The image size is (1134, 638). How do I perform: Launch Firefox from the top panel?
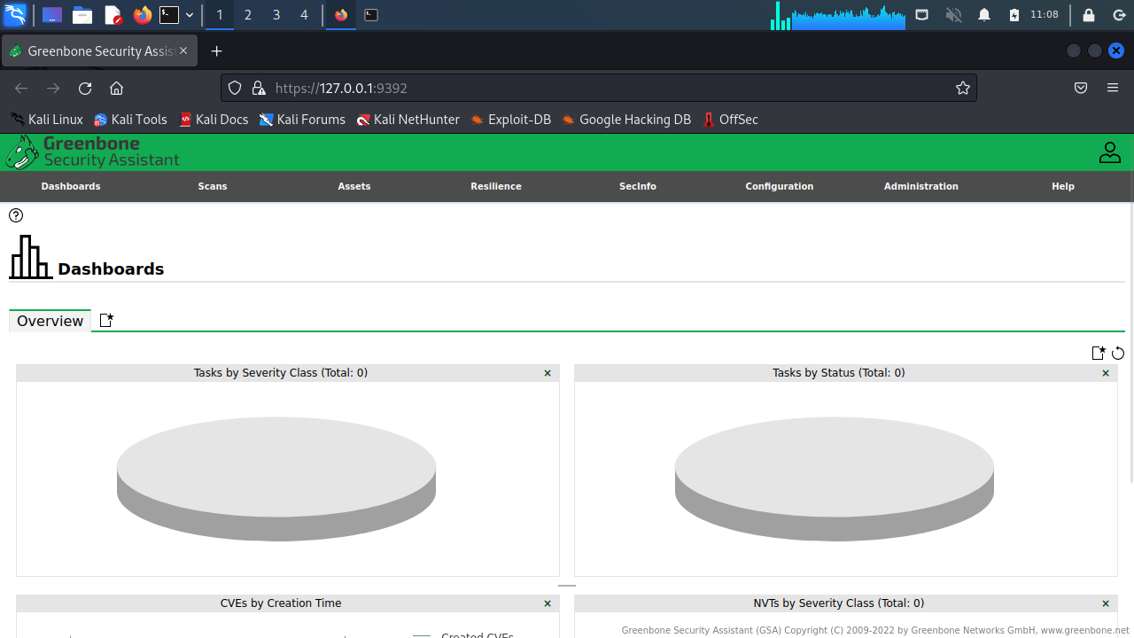[x=142, y=15]
